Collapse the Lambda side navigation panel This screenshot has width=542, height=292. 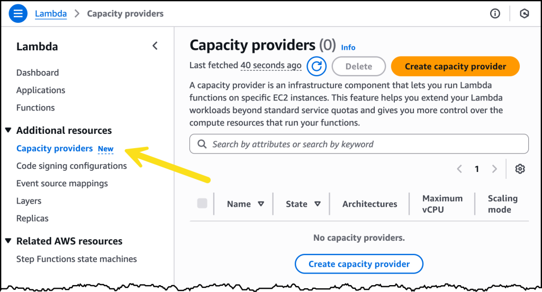pyautogui.click(x=155, y=46)
